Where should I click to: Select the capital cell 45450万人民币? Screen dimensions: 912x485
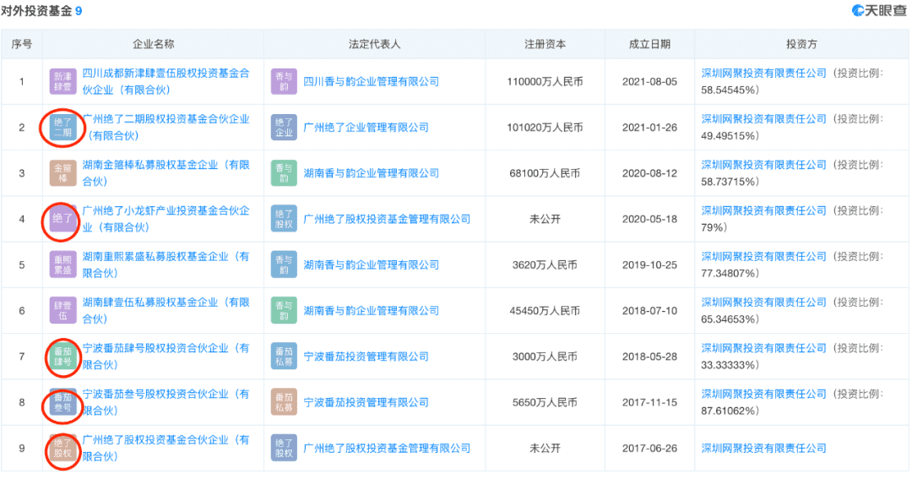point(545,311)
